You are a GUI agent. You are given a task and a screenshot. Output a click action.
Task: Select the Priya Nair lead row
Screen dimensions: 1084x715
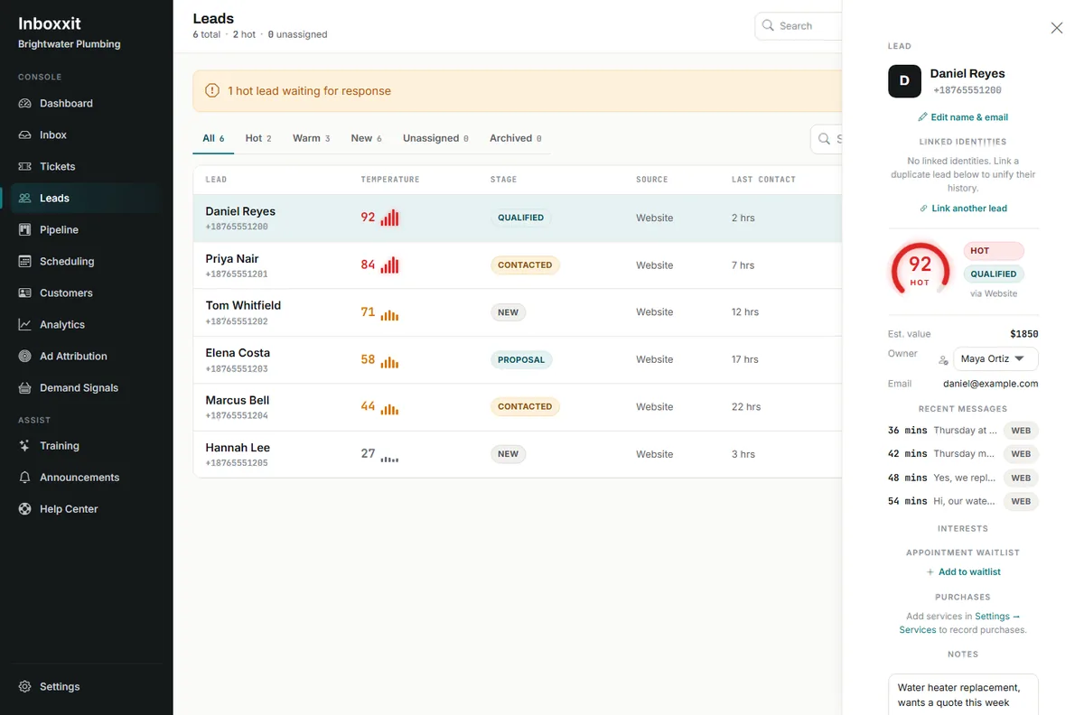tap(518, 265)
